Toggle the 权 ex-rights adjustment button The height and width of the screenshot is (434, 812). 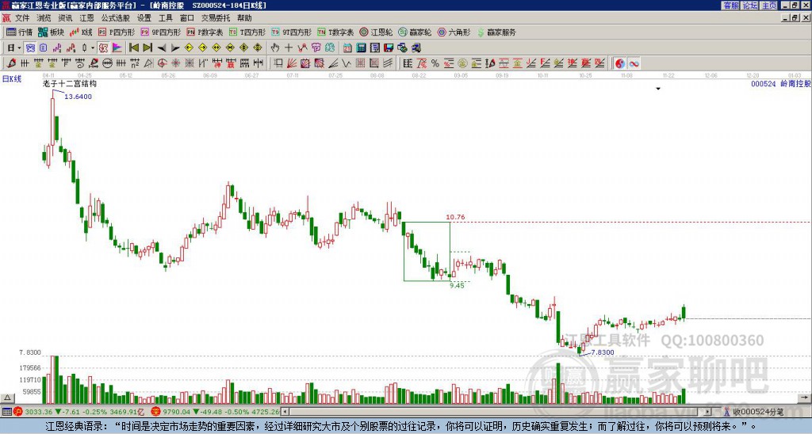point(103,48)
